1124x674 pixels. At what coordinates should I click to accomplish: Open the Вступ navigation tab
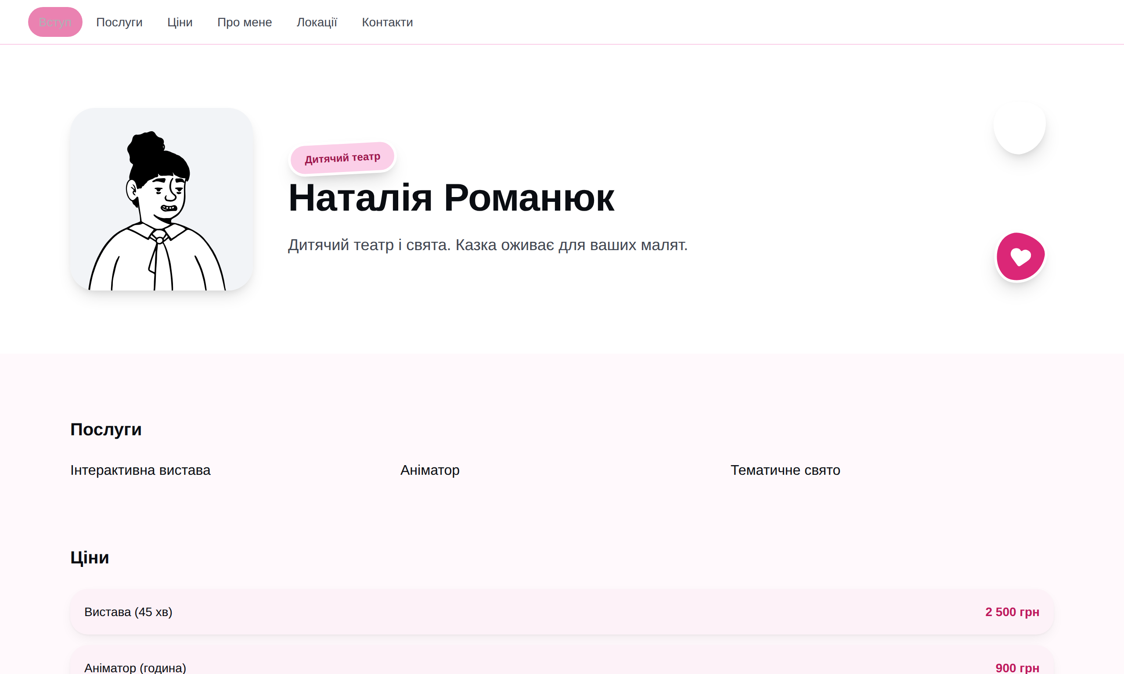(55, 22)
